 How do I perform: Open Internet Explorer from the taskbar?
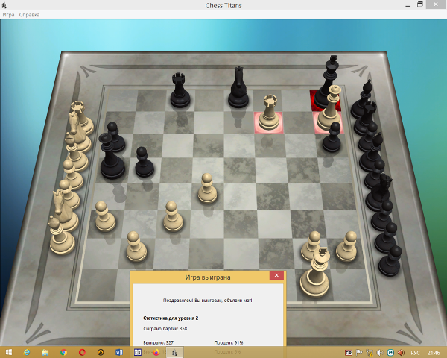pyautogui.click(x=27, y=352)
